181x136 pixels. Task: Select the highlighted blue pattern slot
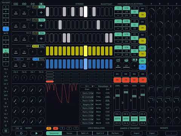click(x=6, y=29)
